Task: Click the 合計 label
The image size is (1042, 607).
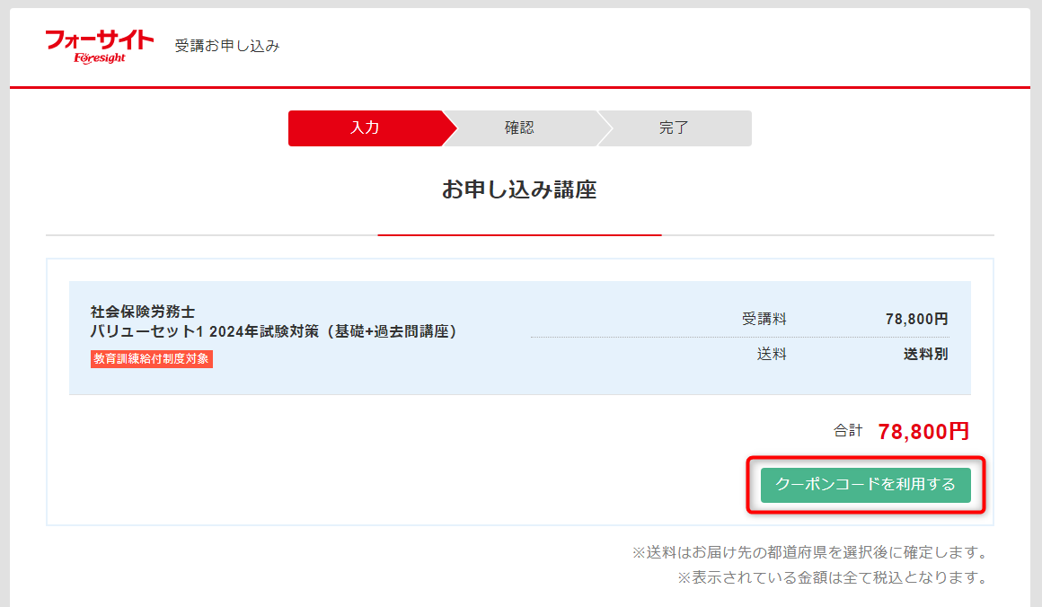Action: [848, 431]
